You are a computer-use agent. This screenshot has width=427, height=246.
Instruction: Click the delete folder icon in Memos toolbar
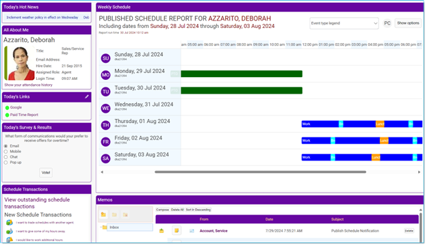[125, 215]
